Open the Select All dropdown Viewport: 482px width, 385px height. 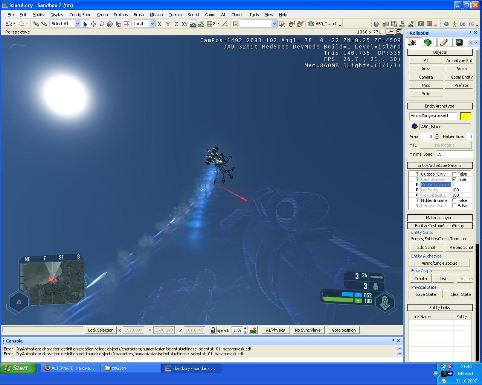coord(78,24)
